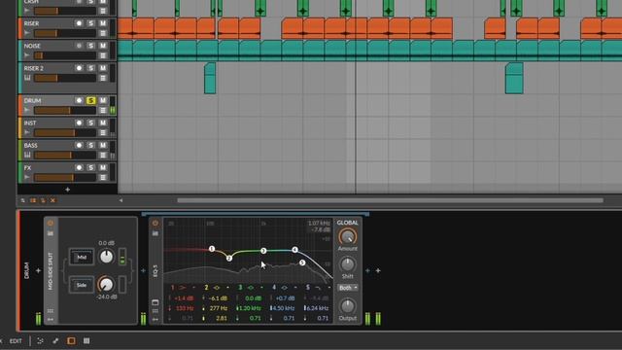The width and height of the screenshot is (622, 350).
Task: Open DRUM track menu lines icon
Action: click(103, 110)
